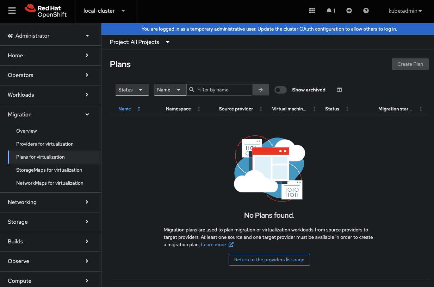This screenshot has height=287, width=434.
Task: Open the hamburger navigation menu
Action: click(x=12, y=11)
